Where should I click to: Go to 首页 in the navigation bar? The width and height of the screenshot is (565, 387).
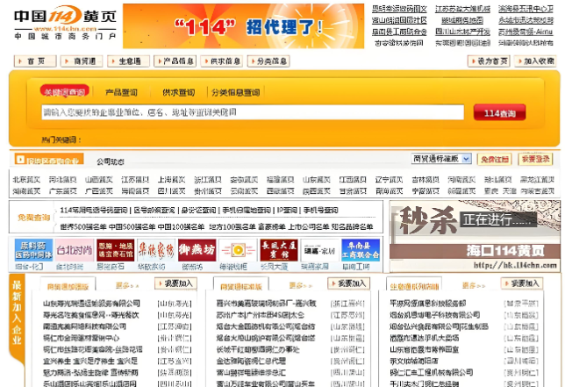pos(35,61)
